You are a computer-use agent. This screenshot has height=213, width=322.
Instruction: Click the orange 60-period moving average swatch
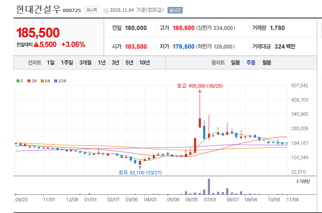(x=42, y=81)
